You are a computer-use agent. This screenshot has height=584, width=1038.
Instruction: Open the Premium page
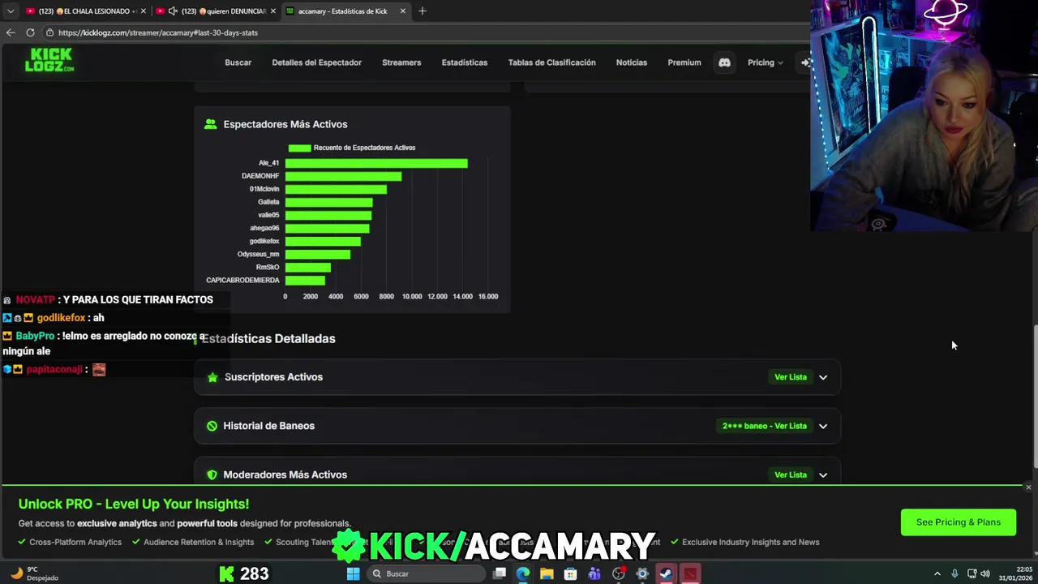click(x=684, y=62)
